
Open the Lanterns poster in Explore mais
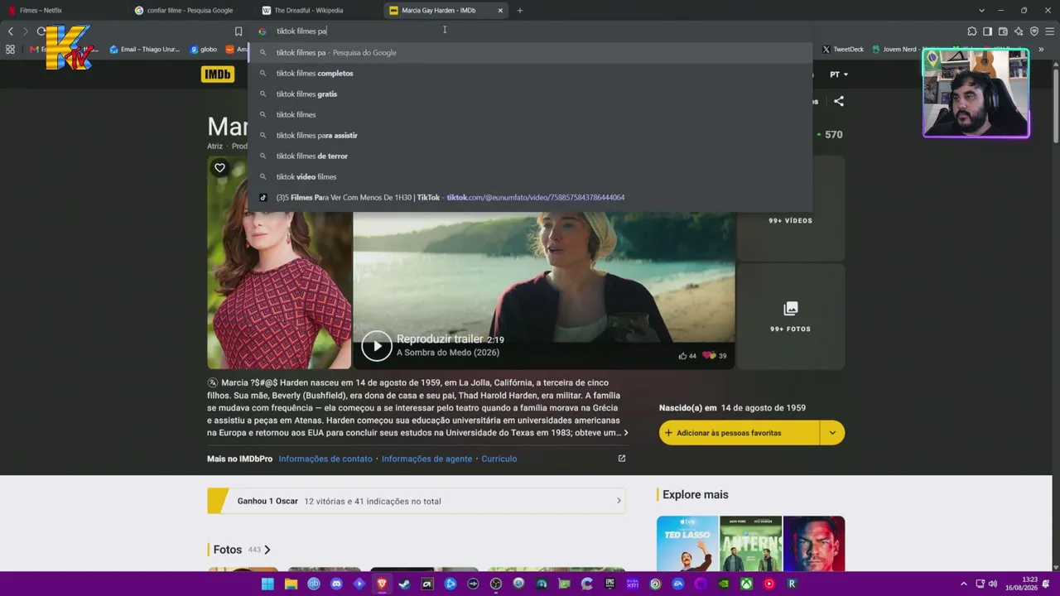(750, 544)
